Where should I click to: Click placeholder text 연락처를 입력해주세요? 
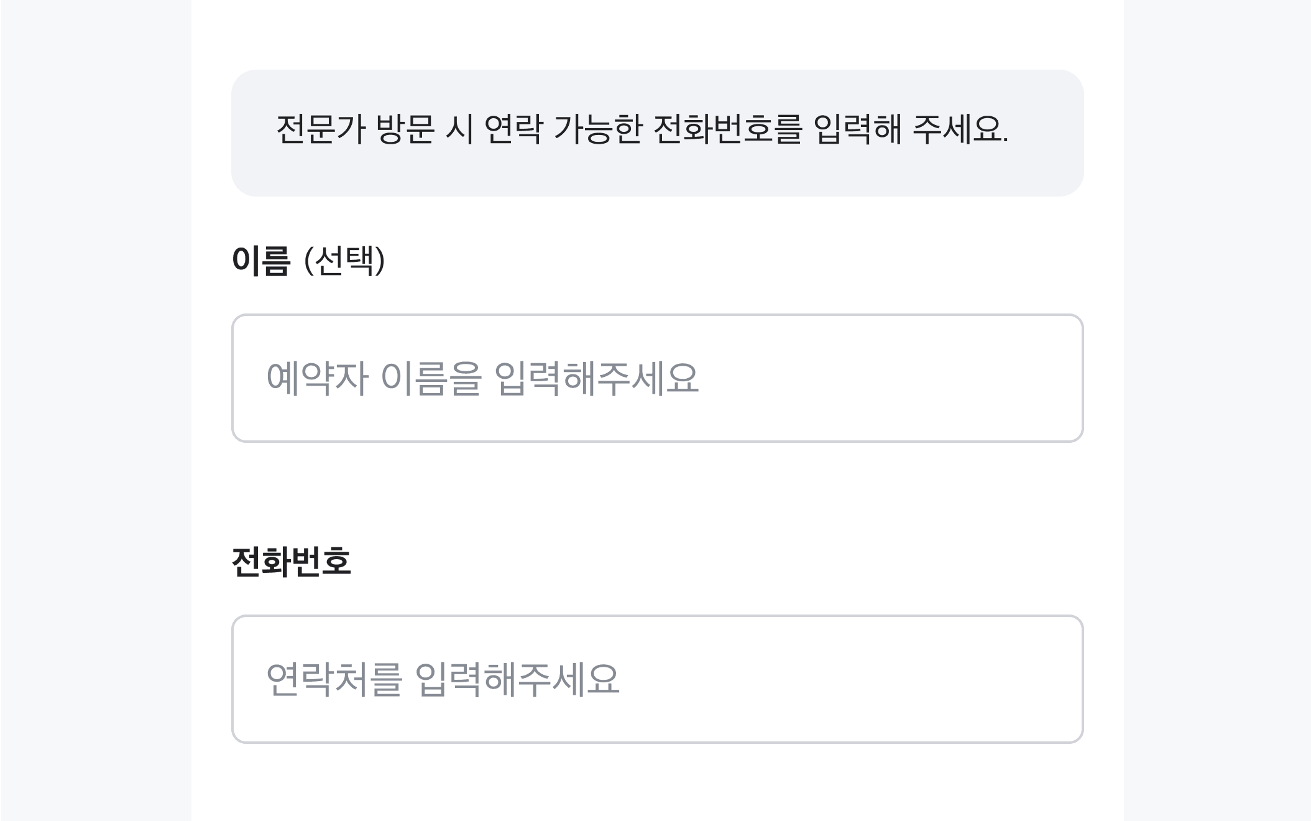pyautogui.click(x=443, y=679)
